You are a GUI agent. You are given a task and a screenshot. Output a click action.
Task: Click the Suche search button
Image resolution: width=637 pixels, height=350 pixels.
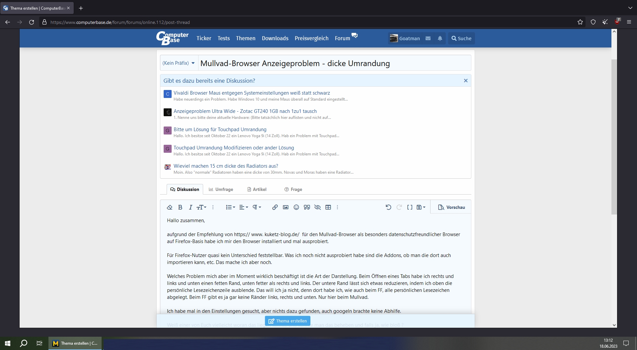461,38
